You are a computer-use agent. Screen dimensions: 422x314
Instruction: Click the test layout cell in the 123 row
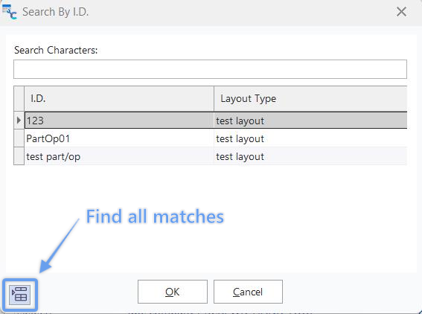[310, 121]
